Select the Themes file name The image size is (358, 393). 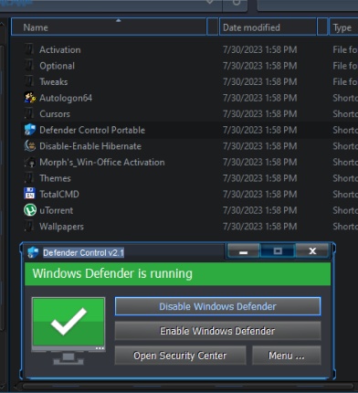coord(55,178)
